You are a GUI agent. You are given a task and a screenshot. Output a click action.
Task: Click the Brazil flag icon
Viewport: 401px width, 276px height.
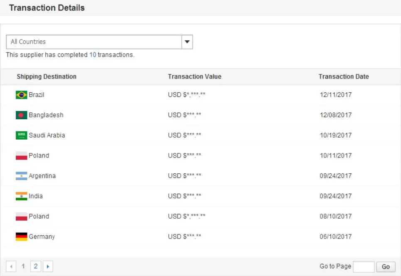pyautogui.click(x=21, y=95)
